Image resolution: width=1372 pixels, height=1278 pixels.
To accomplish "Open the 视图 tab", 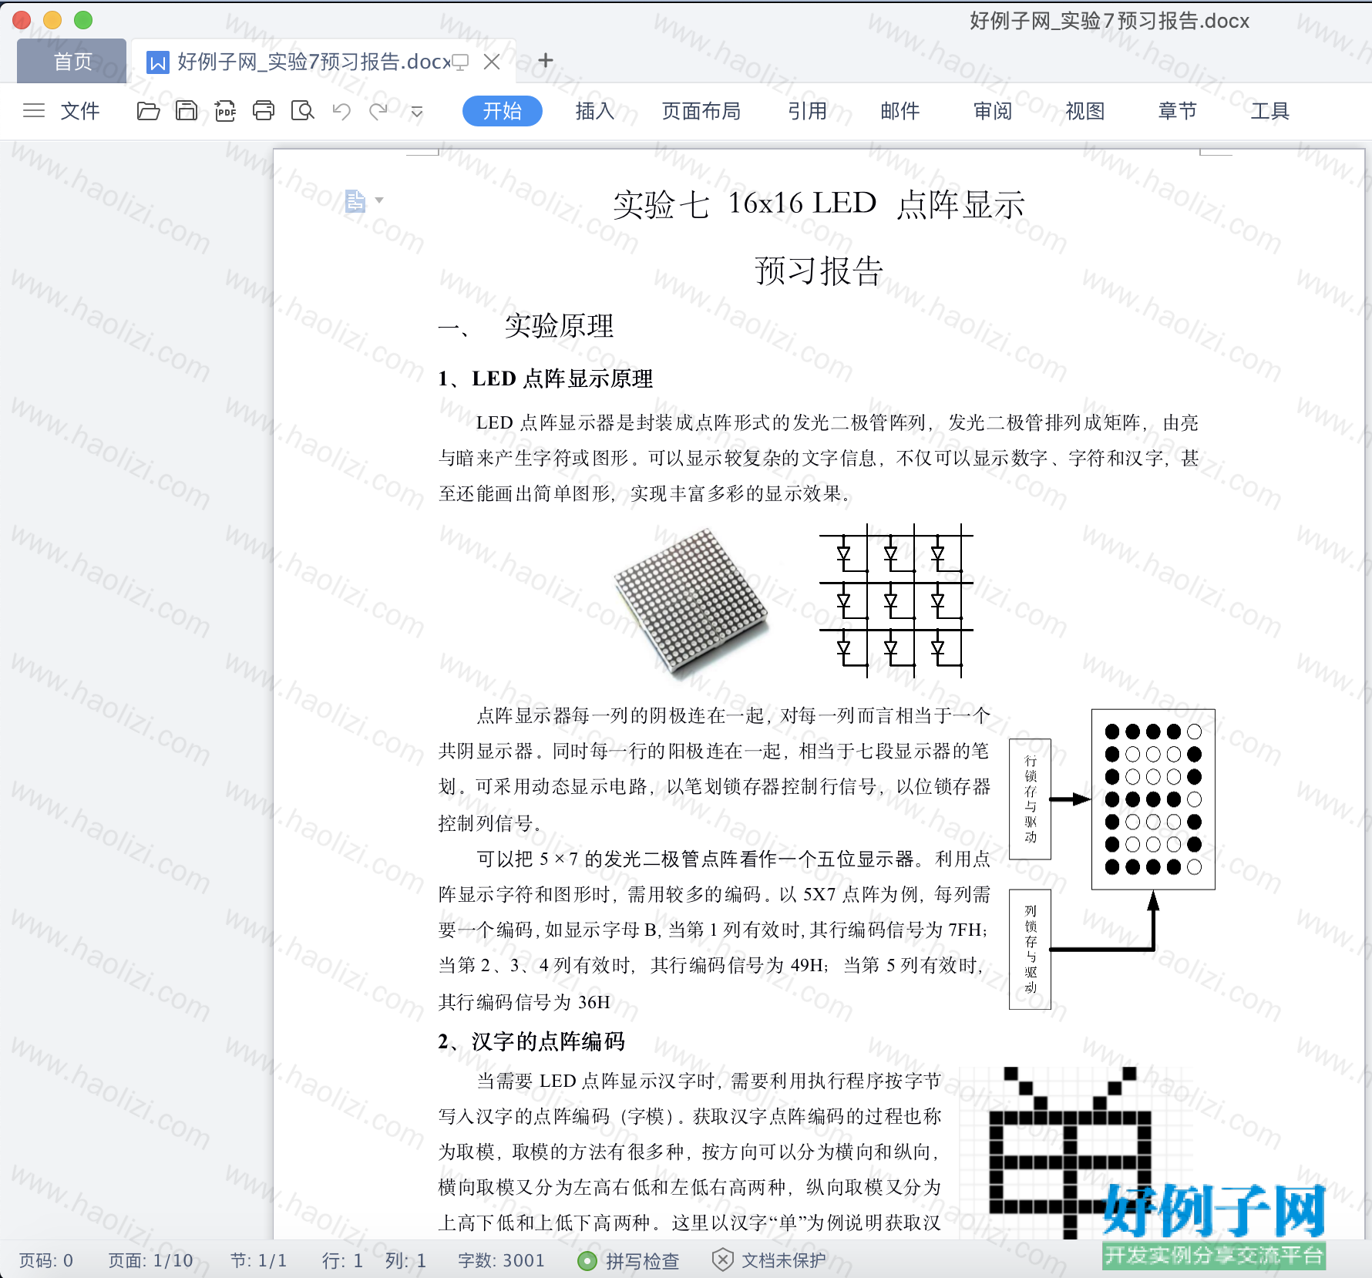I will [1085, 111].
